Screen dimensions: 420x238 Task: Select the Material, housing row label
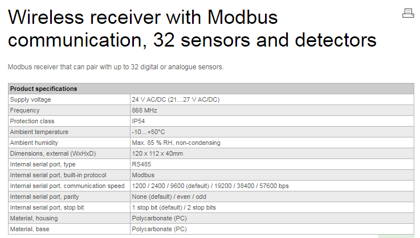point(34,218)
